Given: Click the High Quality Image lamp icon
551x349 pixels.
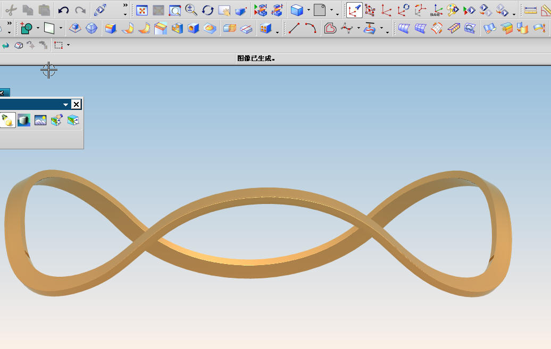Looking at the screenshot, I should 7,120.
